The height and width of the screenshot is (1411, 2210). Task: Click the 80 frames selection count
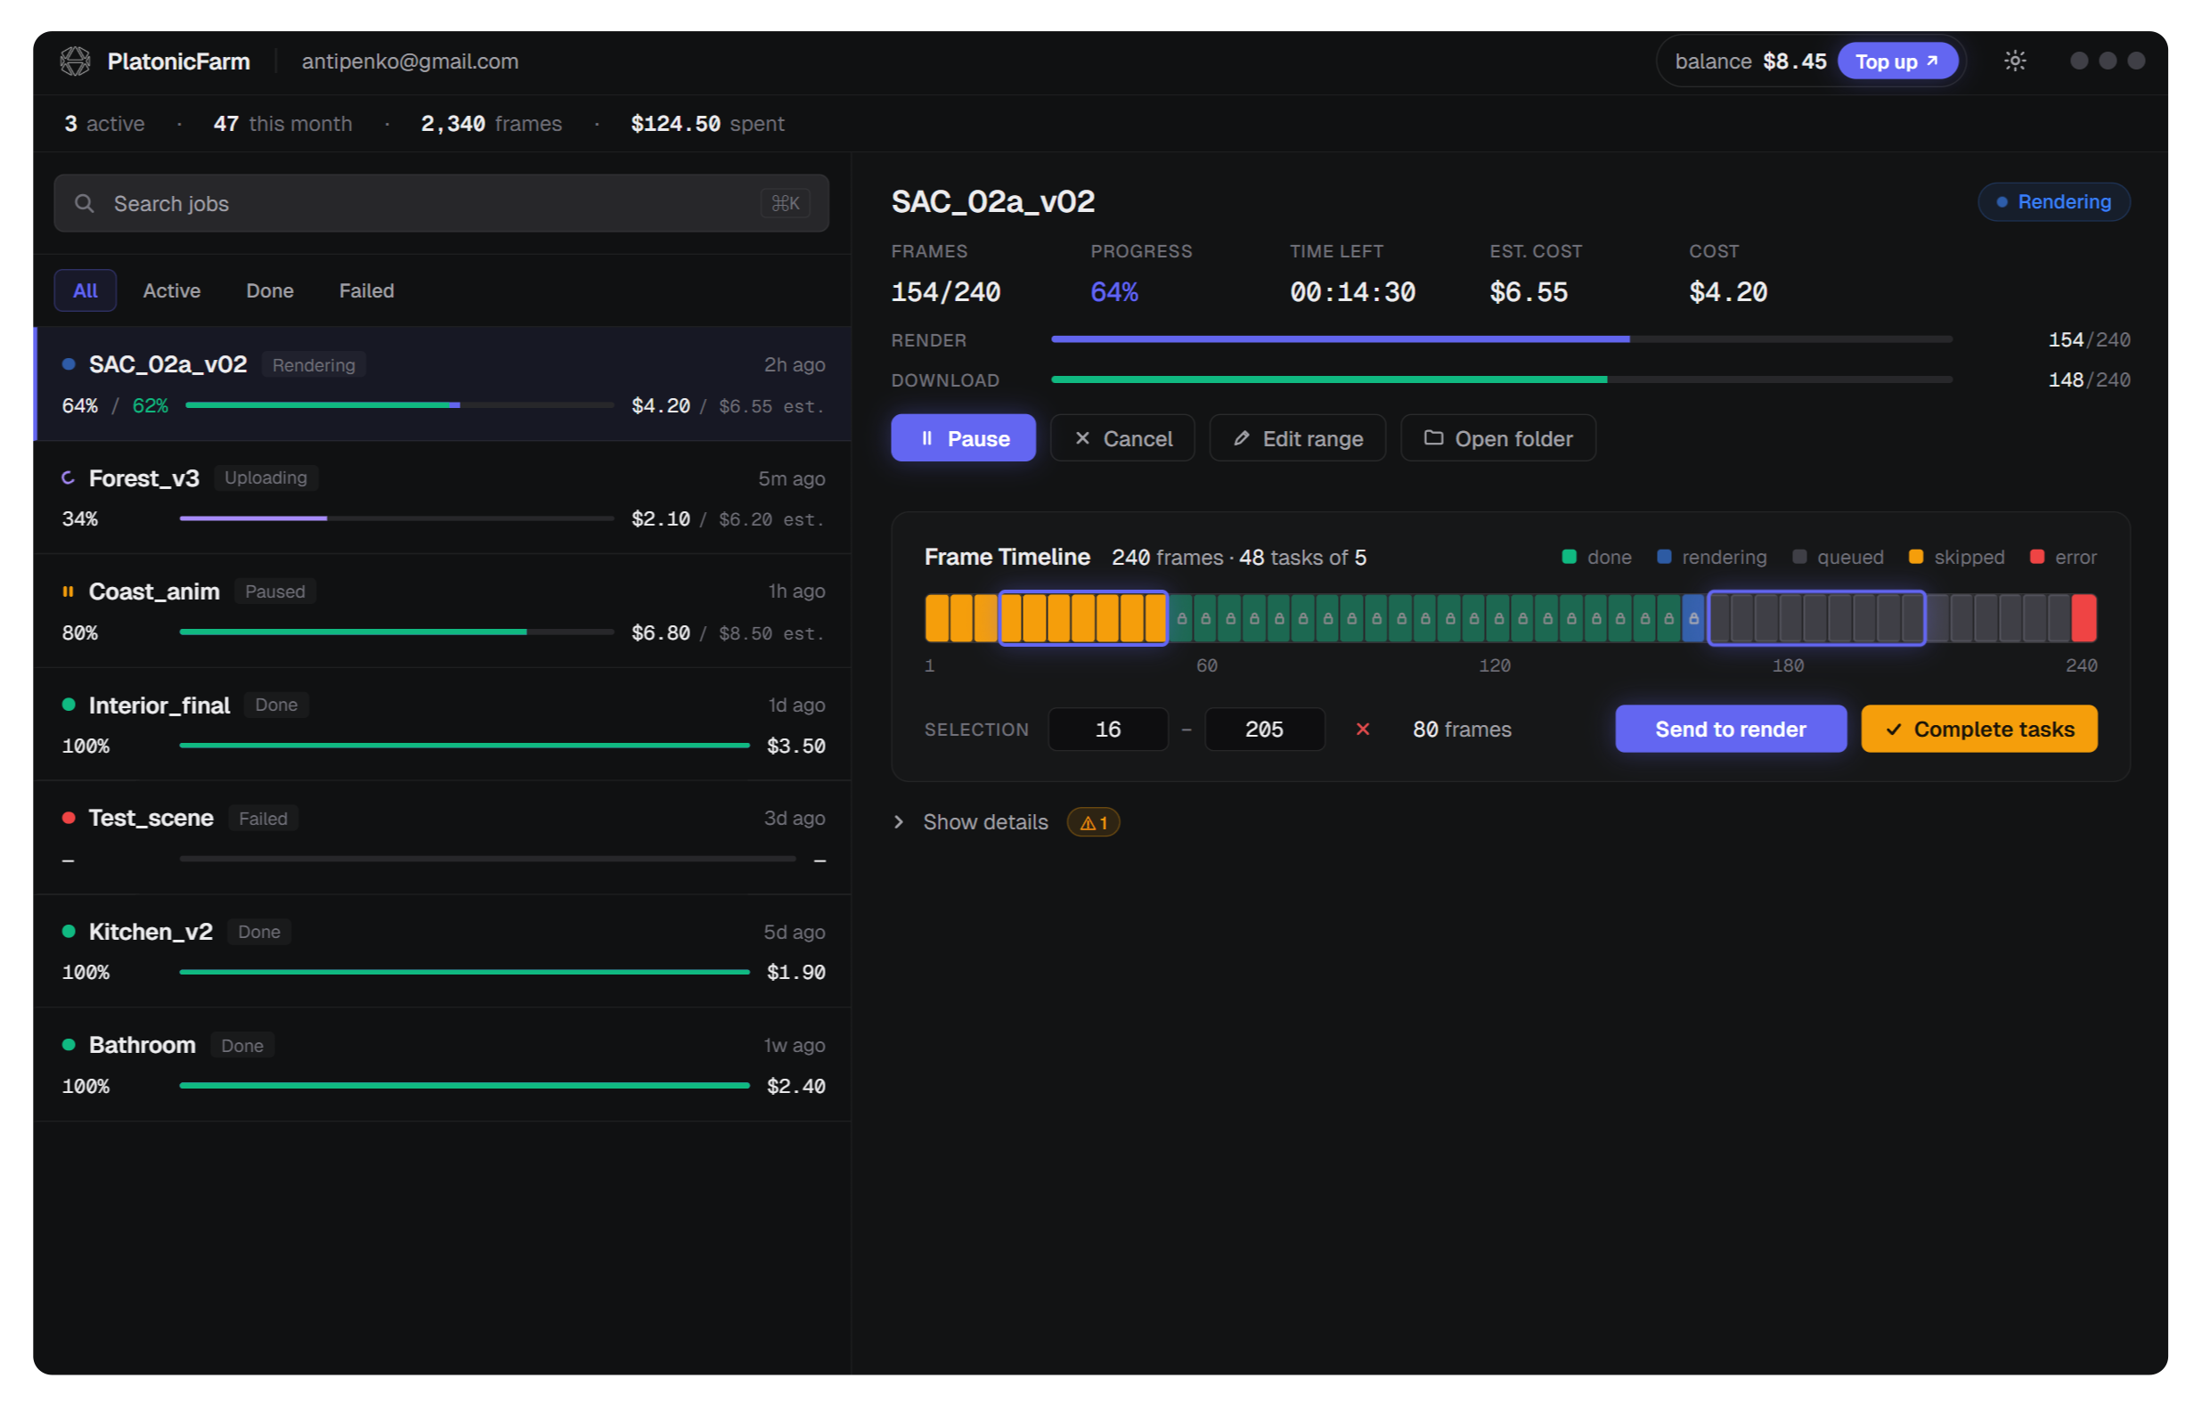tap(1462, 729)
